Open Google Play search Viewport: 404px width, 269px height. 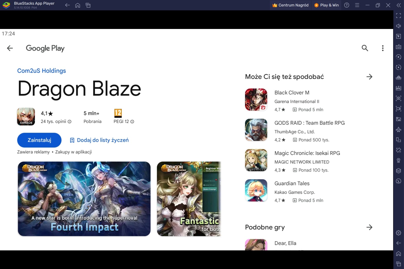(x=365, y=48)
